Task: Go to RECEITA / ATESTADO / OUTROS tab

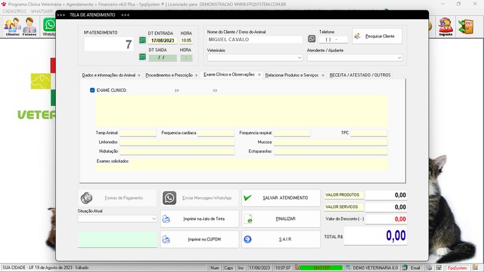Action: [360, 75]
